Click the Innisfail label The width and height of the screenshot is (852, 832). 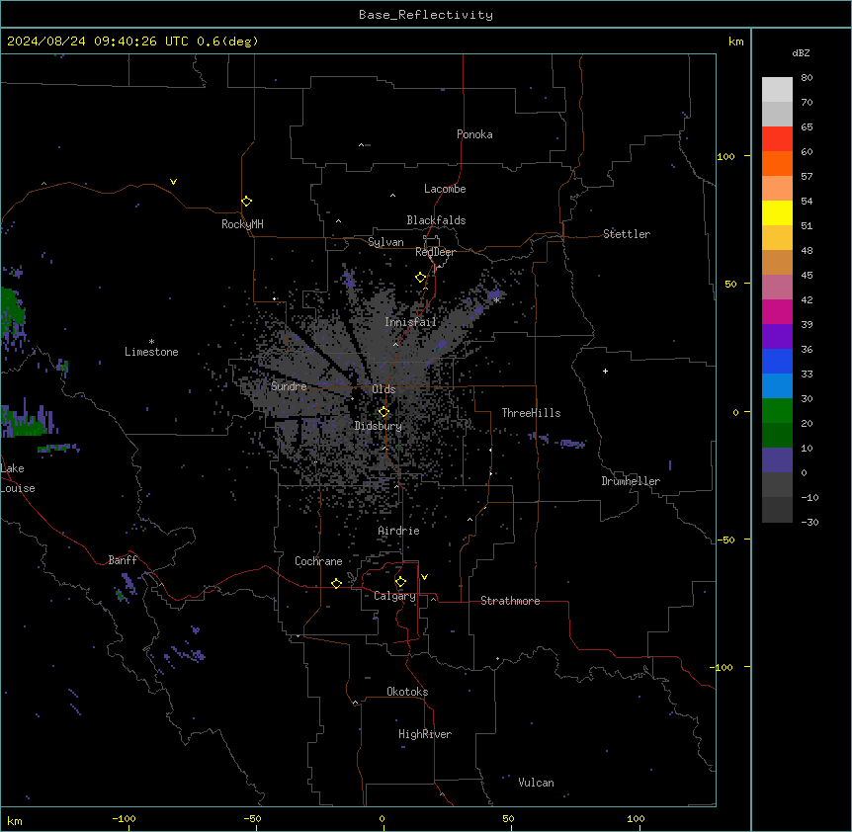pos(410,322)
